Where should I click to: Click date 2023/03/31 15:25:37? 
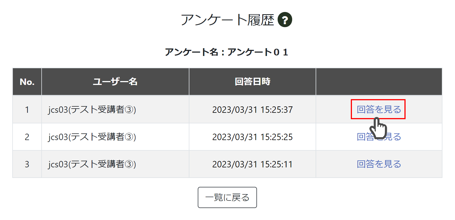[x=252, y=110]
